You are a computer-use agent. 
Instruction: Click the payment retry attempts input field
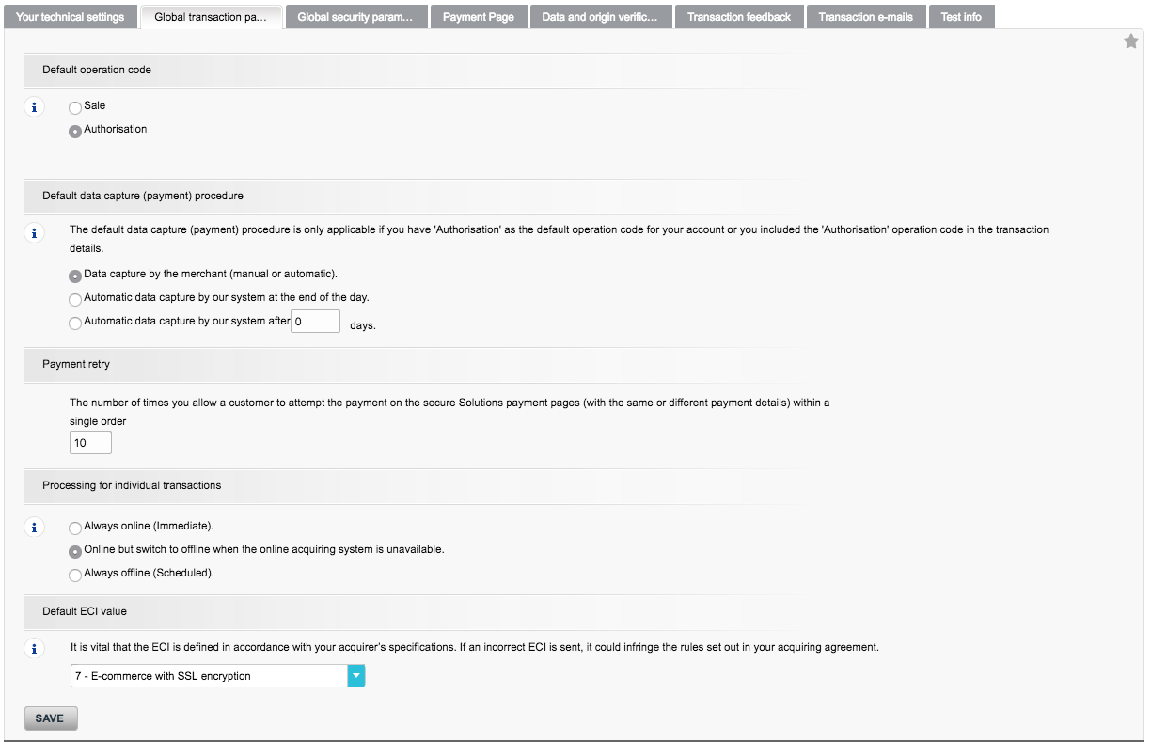point(89,441)
